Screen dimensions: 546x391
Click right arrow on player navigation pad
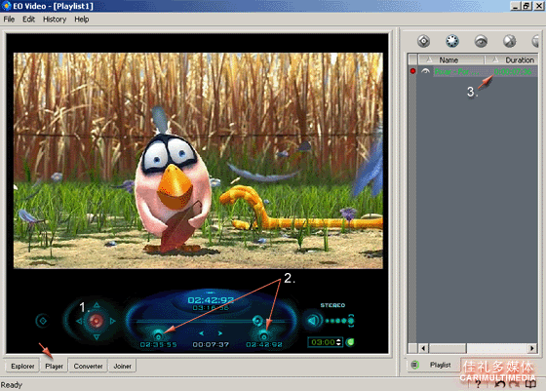pyautogui.click(x=112, y=321)
